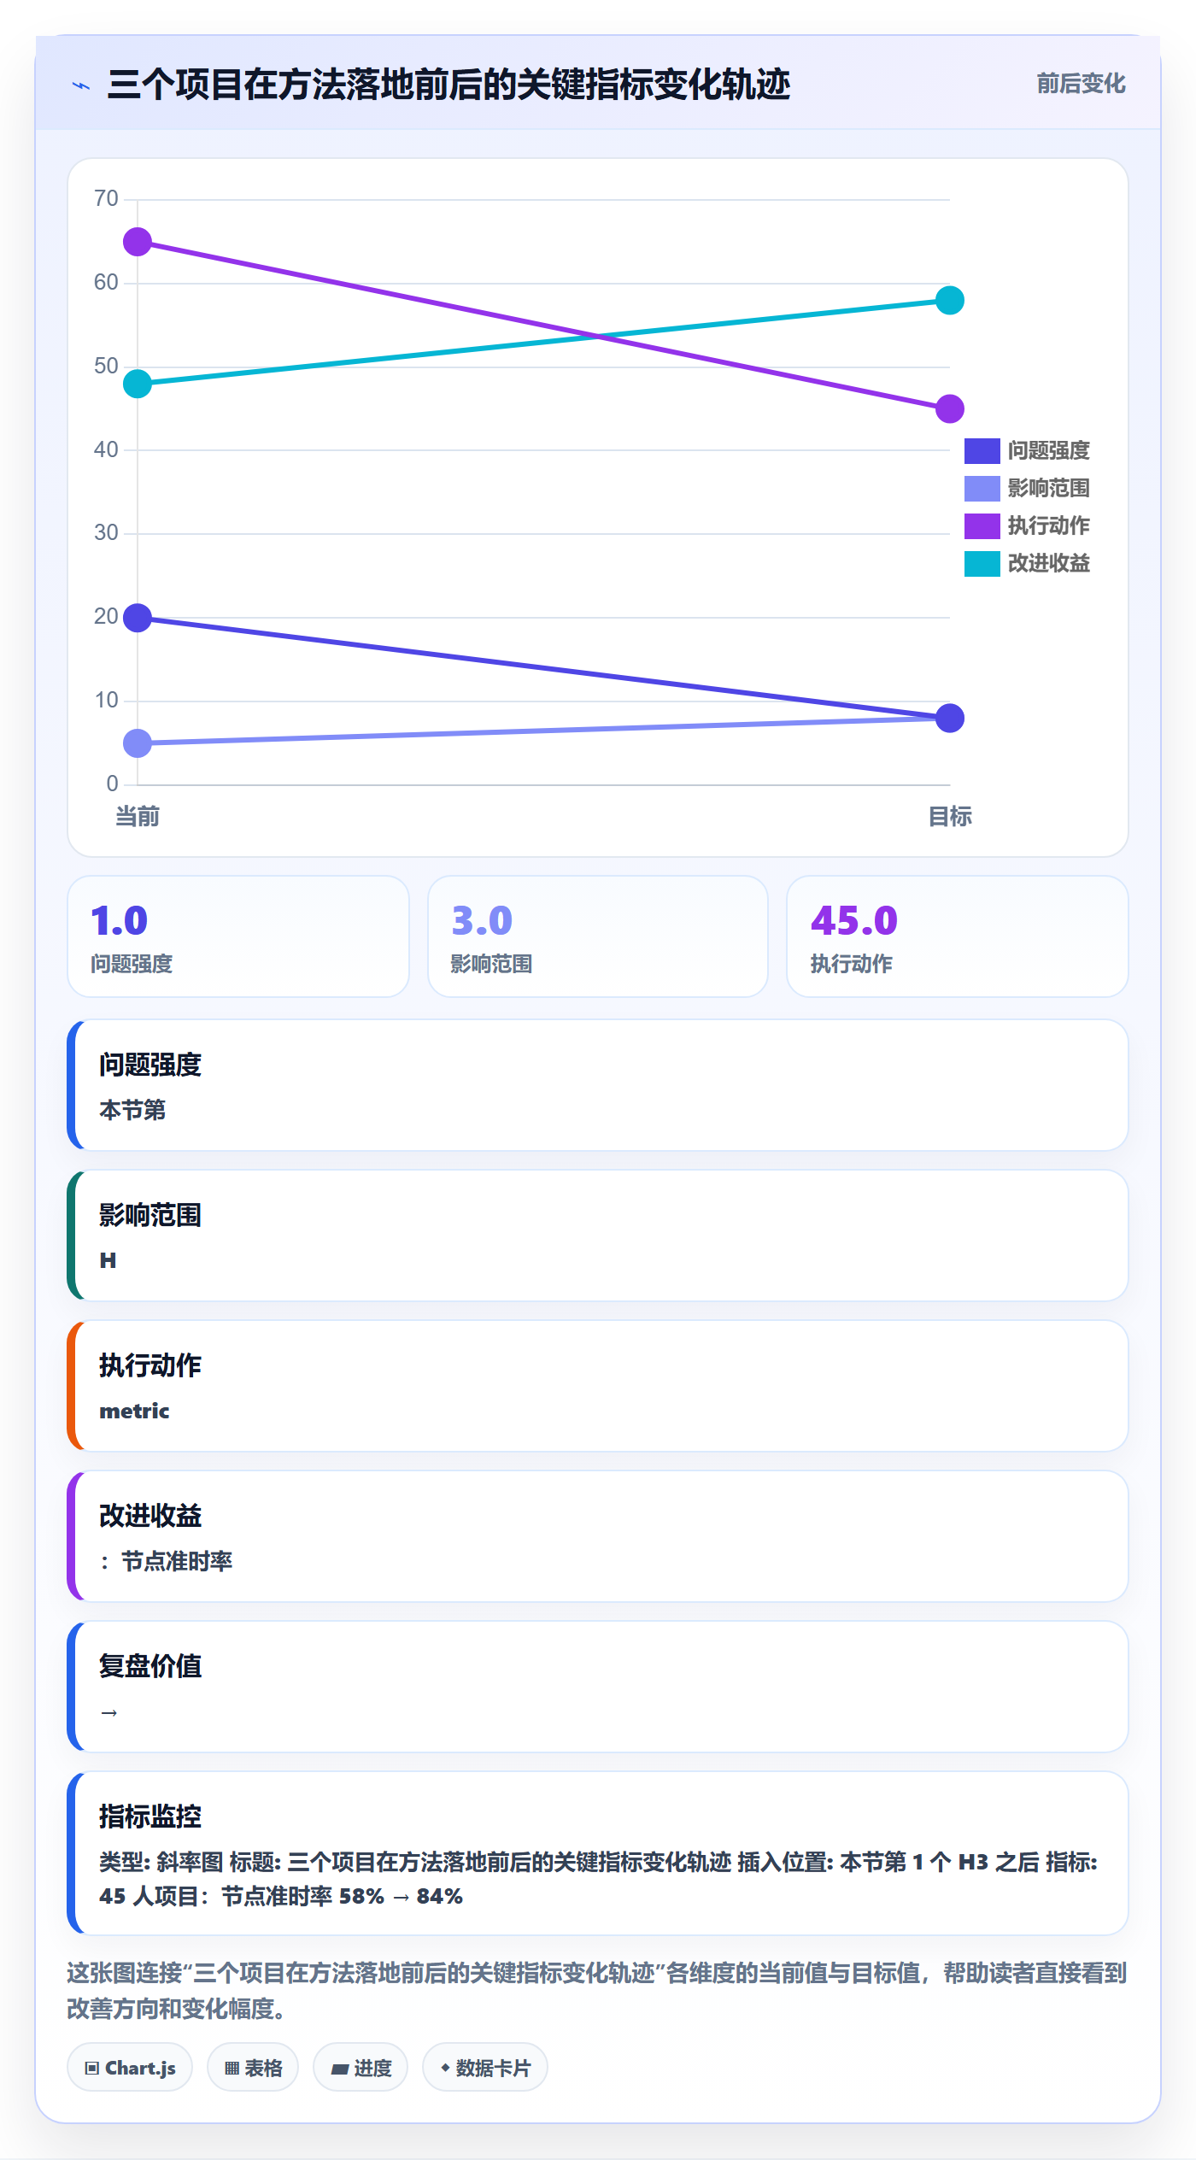The width and height of the screenshot is (1196, 2160).
Task: Toggle the 影响范围 series swatch in the chart legend
Action: (x=982, y=488)
